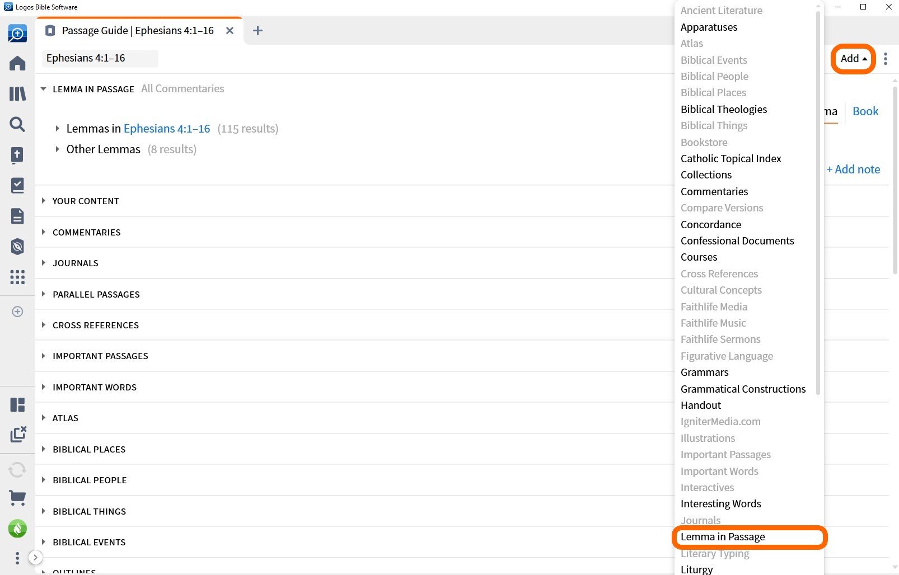Expand the Biblical Places section
This screenshot has height=575, width=899.
tap(44, 449)
